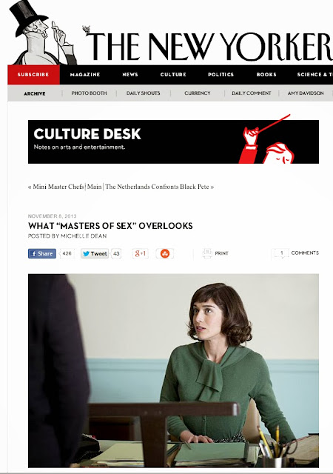Click the Eustace Tilley dandy logo
This screenshot has width=333, height=474.
coord(41,33)
